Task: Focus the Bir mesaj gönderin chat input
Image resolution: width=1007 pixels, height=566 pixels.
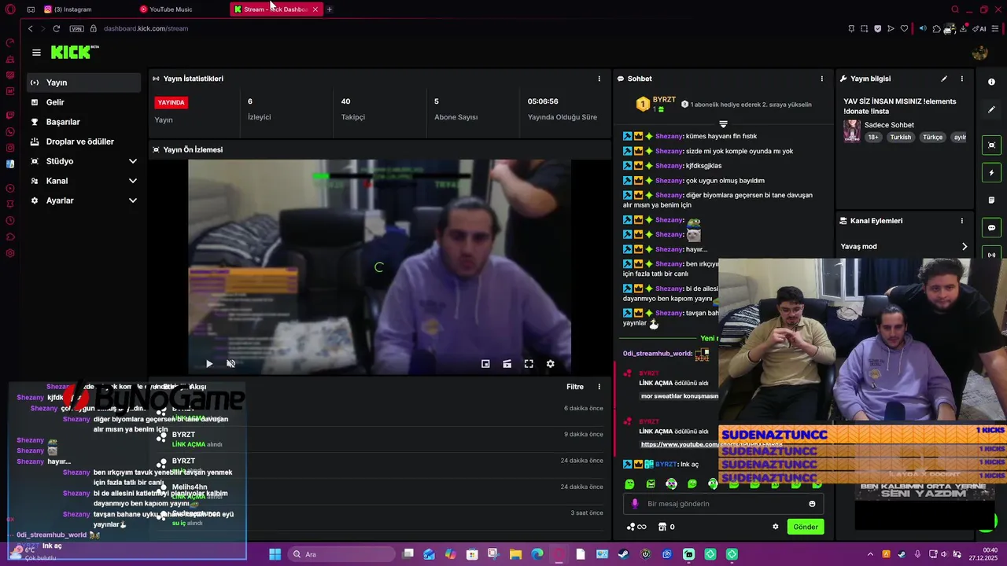Action: point(724,504)
